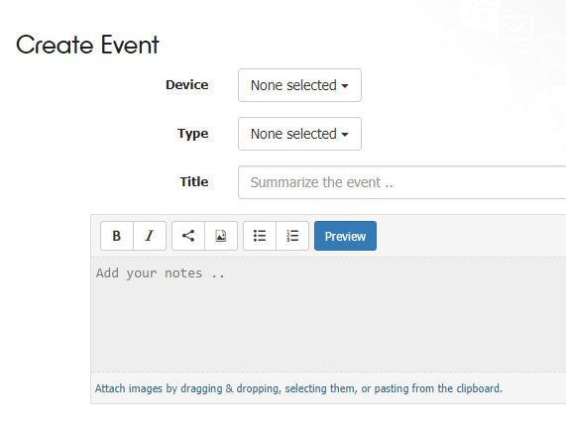Start a numbered list in the notes
The image size is (566, 429).
(292, 236)
